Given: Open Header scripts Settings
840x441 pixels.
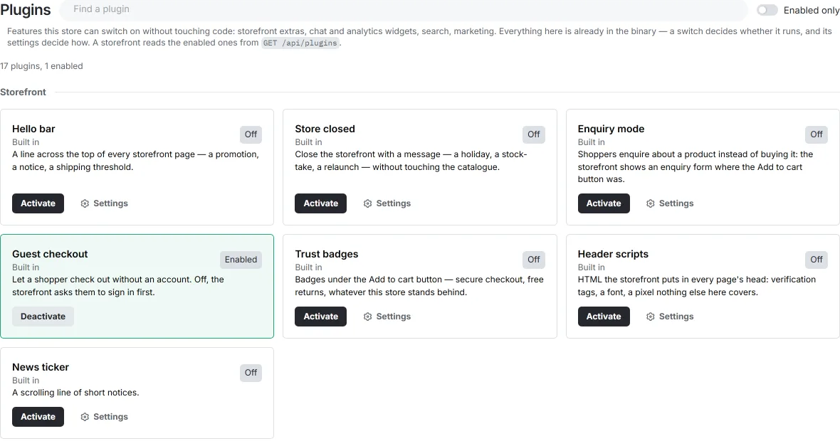Looking at the screenshot, I should (670, 317).
